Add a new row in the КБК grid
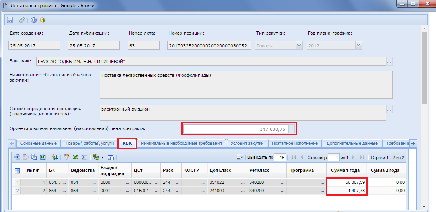 pyautogui.click(x=17, y=157)
